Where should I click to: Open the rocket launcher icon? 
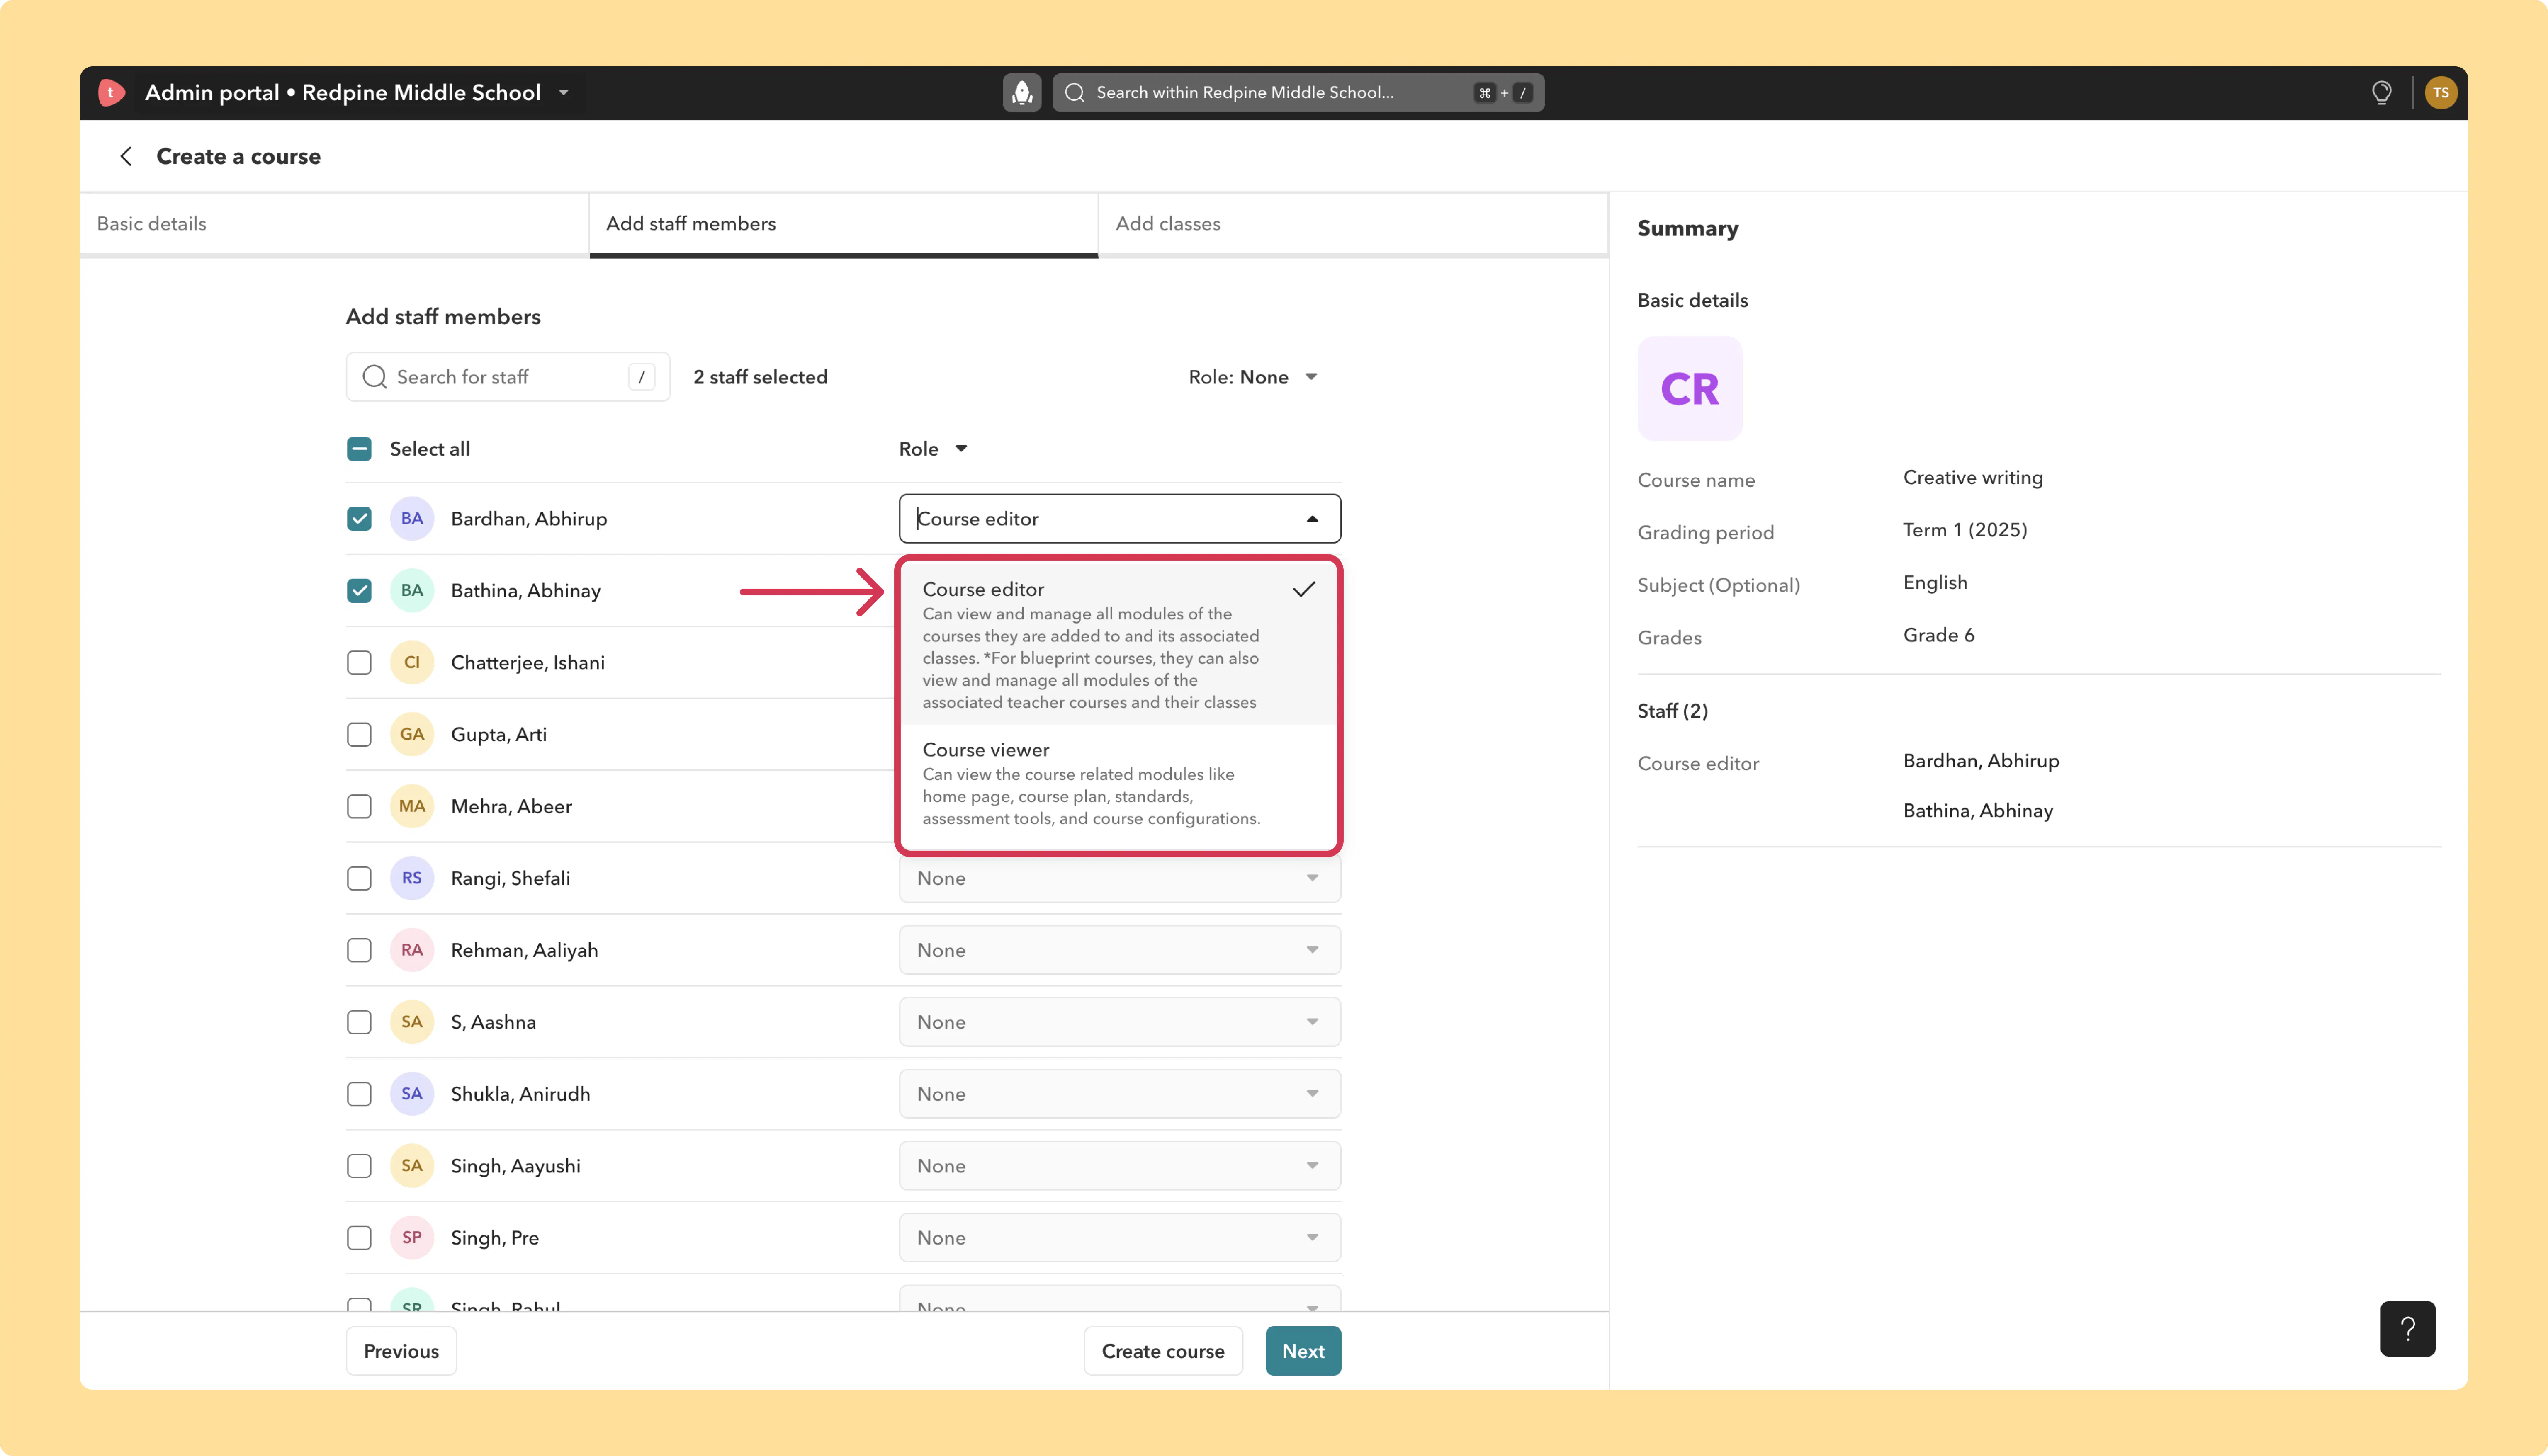(1021, 93)
